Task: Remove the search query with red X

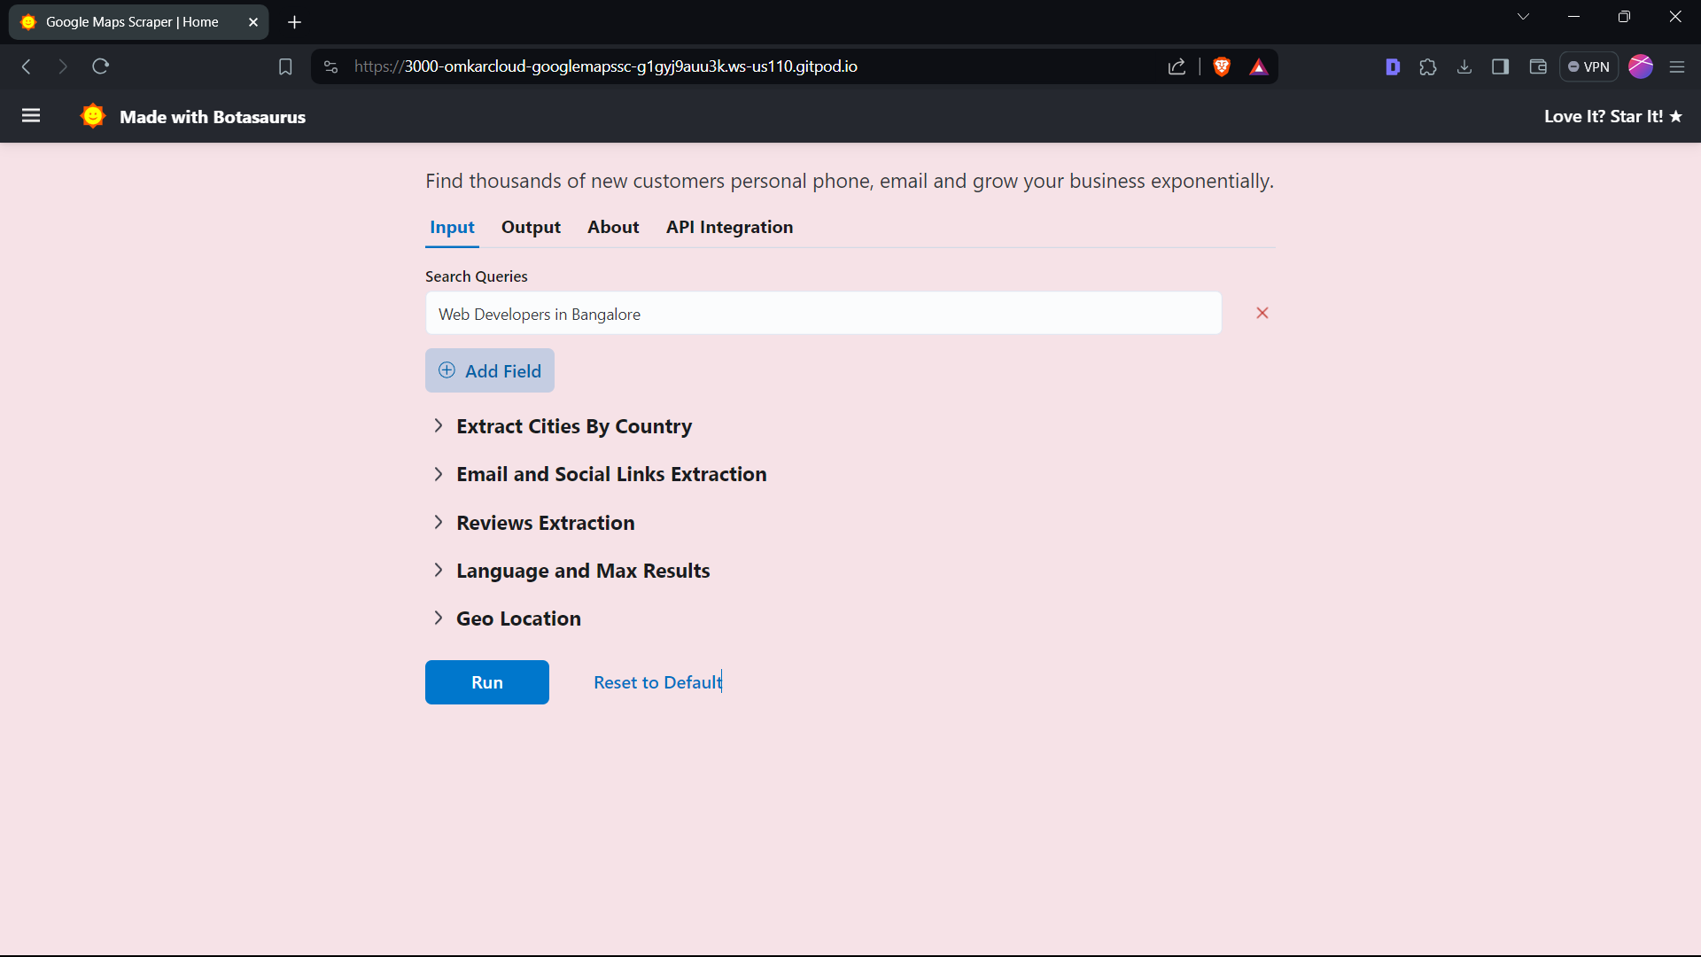Action: coord(1262,313)
